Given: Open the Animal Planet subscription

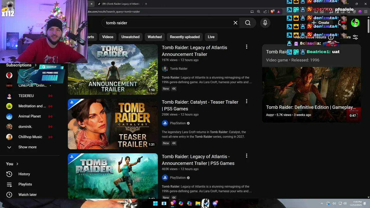Looking at the screenshot, I should [30, 116].
